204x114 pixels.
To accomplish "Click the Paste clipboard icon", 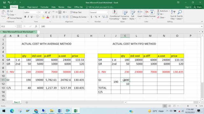I will click(4, 13).
